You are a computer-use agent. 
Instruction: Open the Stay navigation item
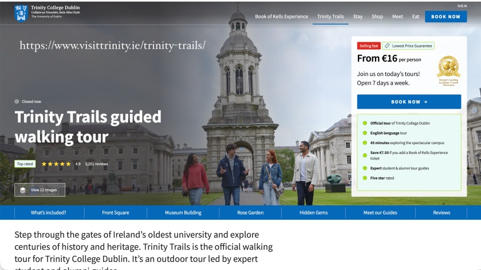[358, 17]
